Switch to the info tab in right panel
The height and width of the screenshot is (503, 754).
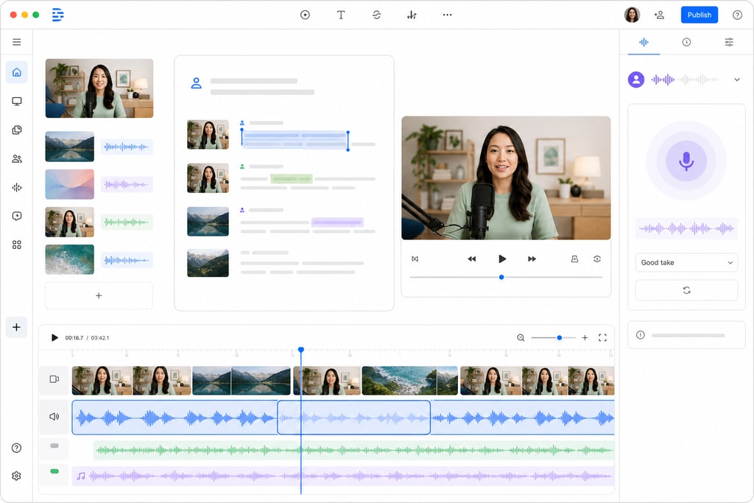[x=686, y=42]
